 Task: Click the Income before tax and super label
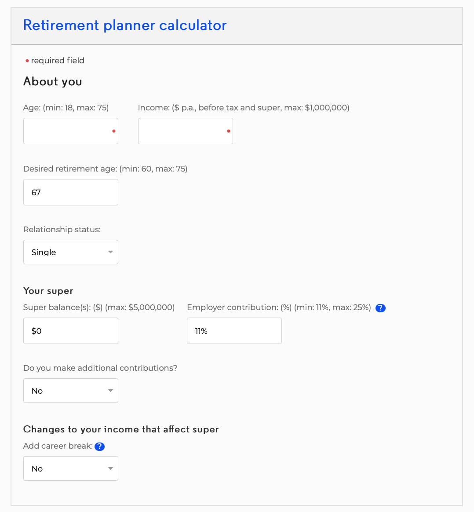coord(244,108)
